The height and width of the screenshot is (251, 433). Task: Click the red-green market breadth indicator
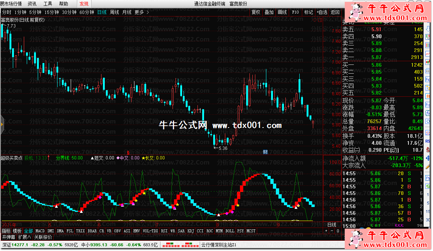coord(180,245)
